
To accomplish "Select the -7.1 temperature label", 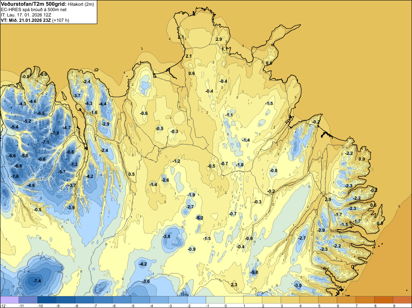I will click(45, 142).
